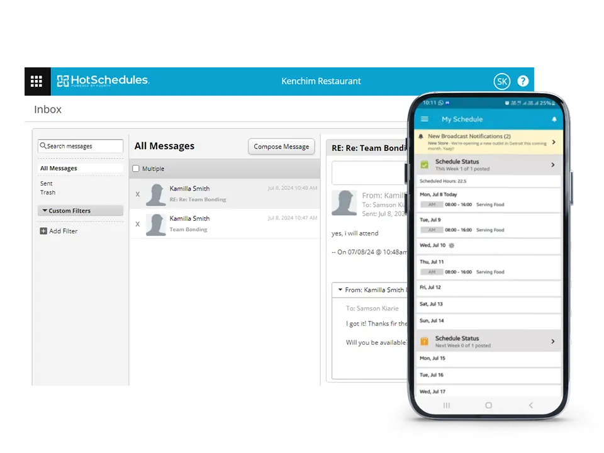Screen dimensions: 604x453
Task: Expand the New Broadcast Notifications banner
Action: pyautogui.click(x=553, y=142)
